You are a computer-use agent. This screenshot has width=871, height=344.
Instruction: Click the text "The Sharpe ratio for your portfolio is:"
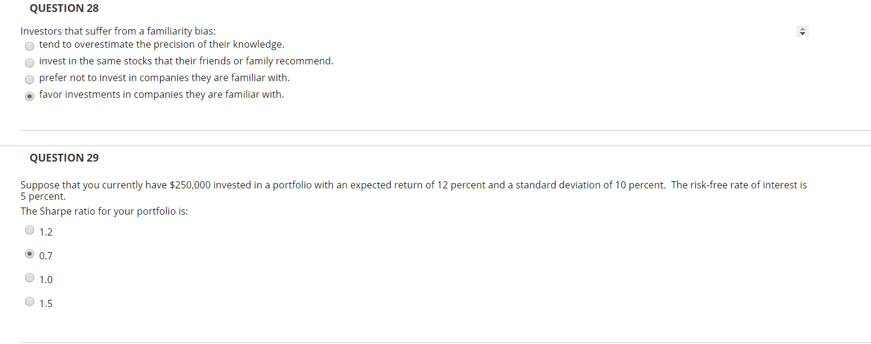point(104,210)
